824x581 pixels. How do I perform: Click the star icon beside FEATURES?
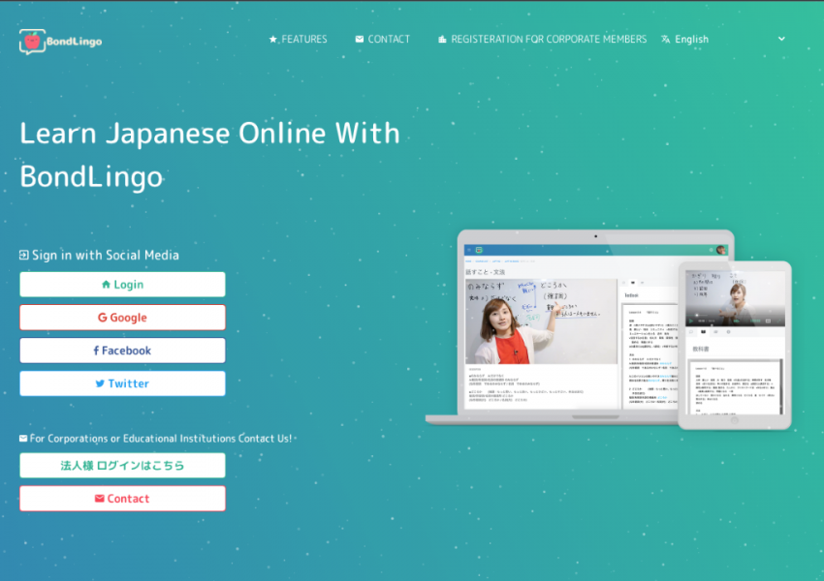(273, 40)
